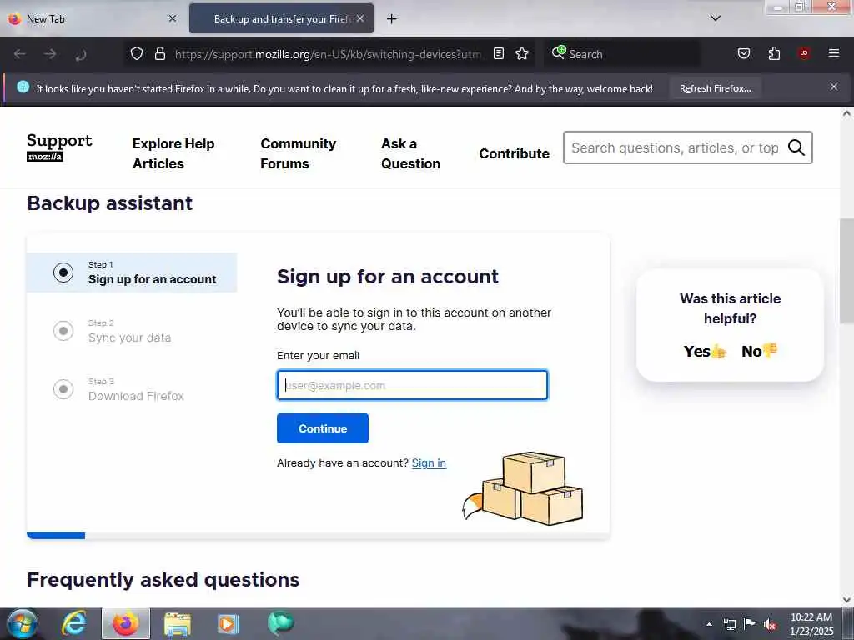Click the Show desktop button
Viewport: 854px width, 640px height.
point(847,623)
